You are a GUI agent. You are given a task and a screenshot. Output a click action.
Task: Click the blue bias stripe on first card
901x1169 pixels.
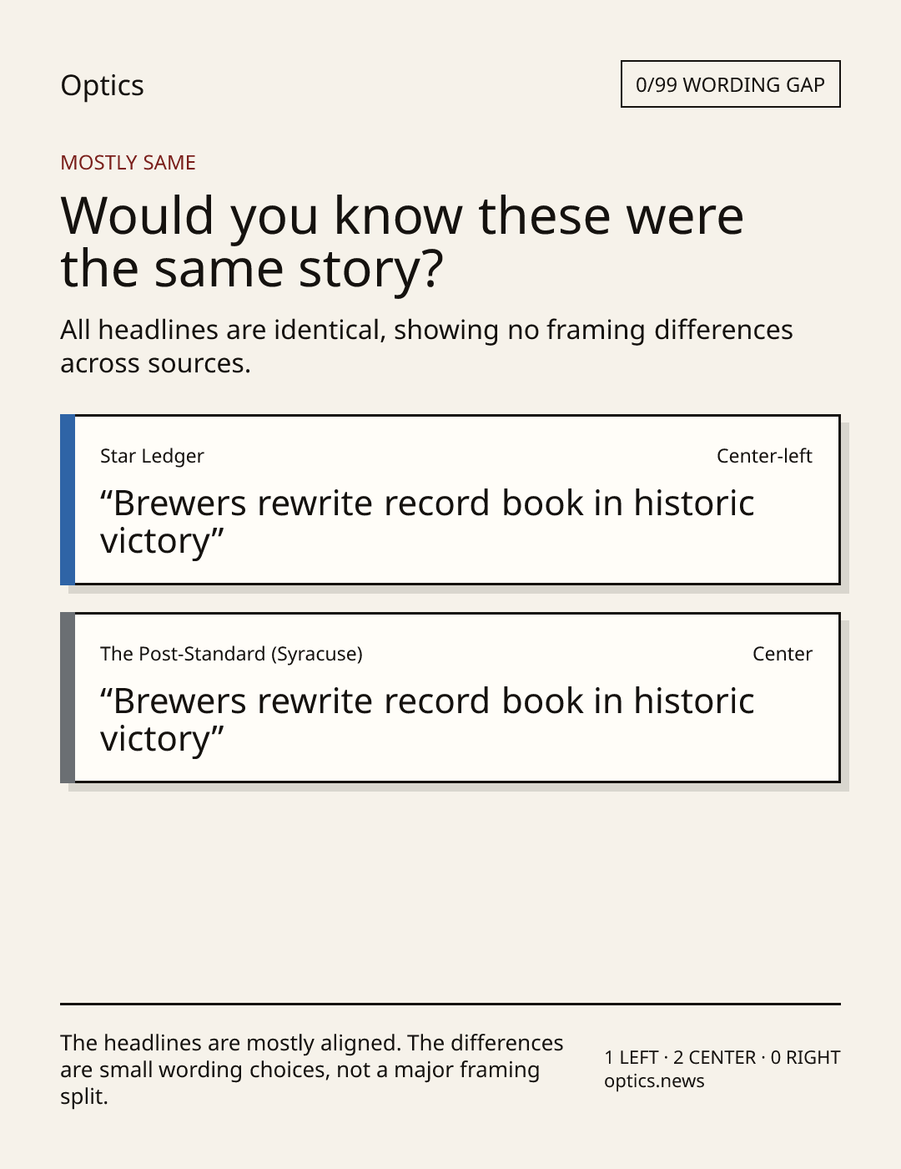click(x=68, y=499)
